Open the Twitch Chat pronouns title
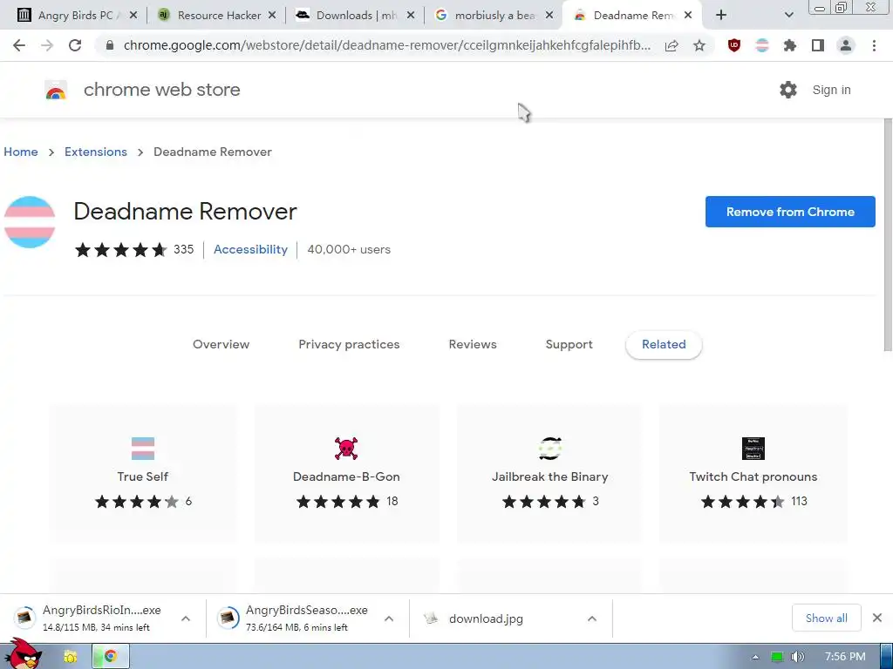 753,476
